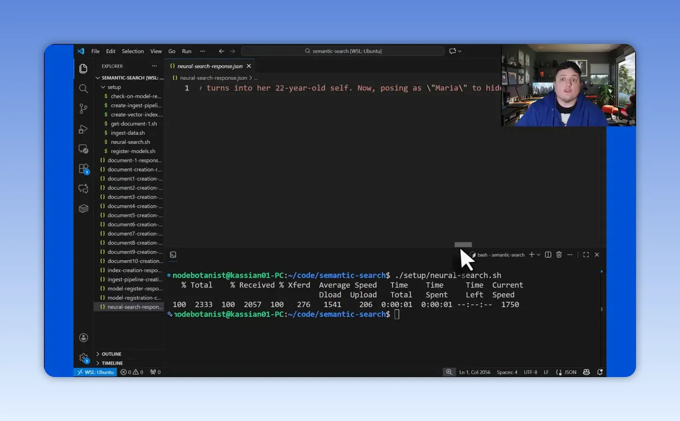Click the semantic-search command center search box
Screen dimensions: 680x421
pos(343,51)
